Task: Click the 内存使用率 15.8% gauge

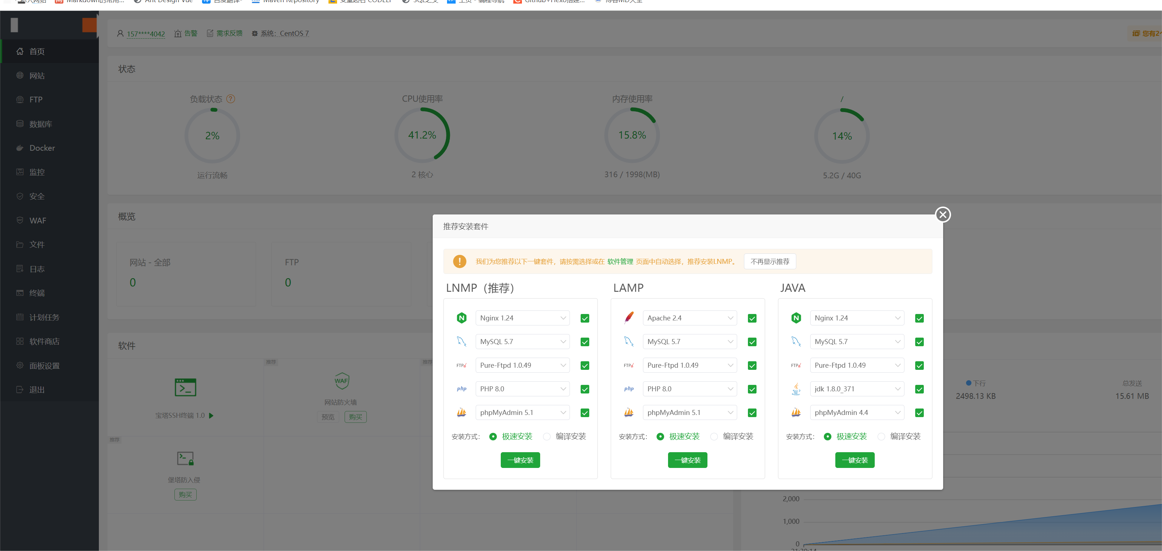Action: coord(632,135)
